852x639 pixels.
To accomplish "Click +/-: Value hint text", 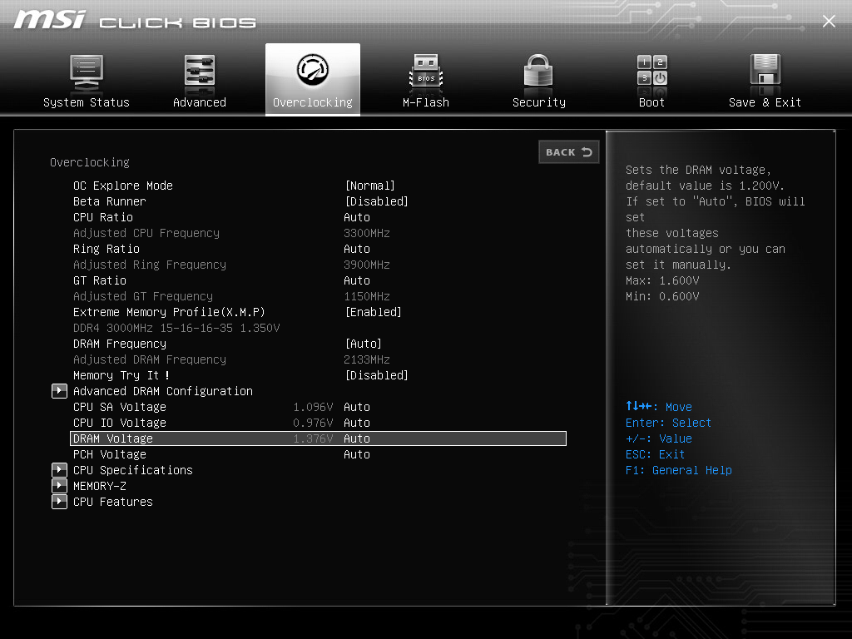I will coord(659,438).
